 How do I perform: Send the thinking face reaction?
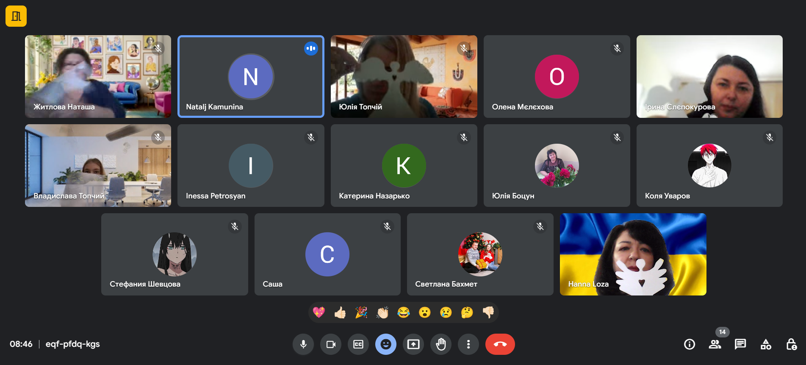467,313
